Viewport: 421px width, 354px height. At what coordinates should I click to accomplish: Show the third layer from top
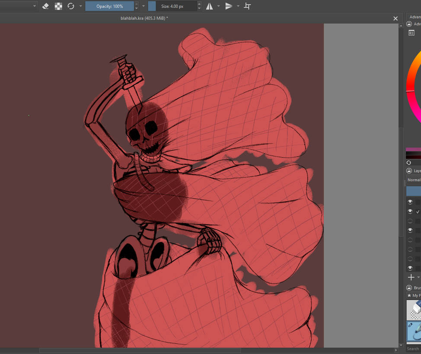[410, 221]
